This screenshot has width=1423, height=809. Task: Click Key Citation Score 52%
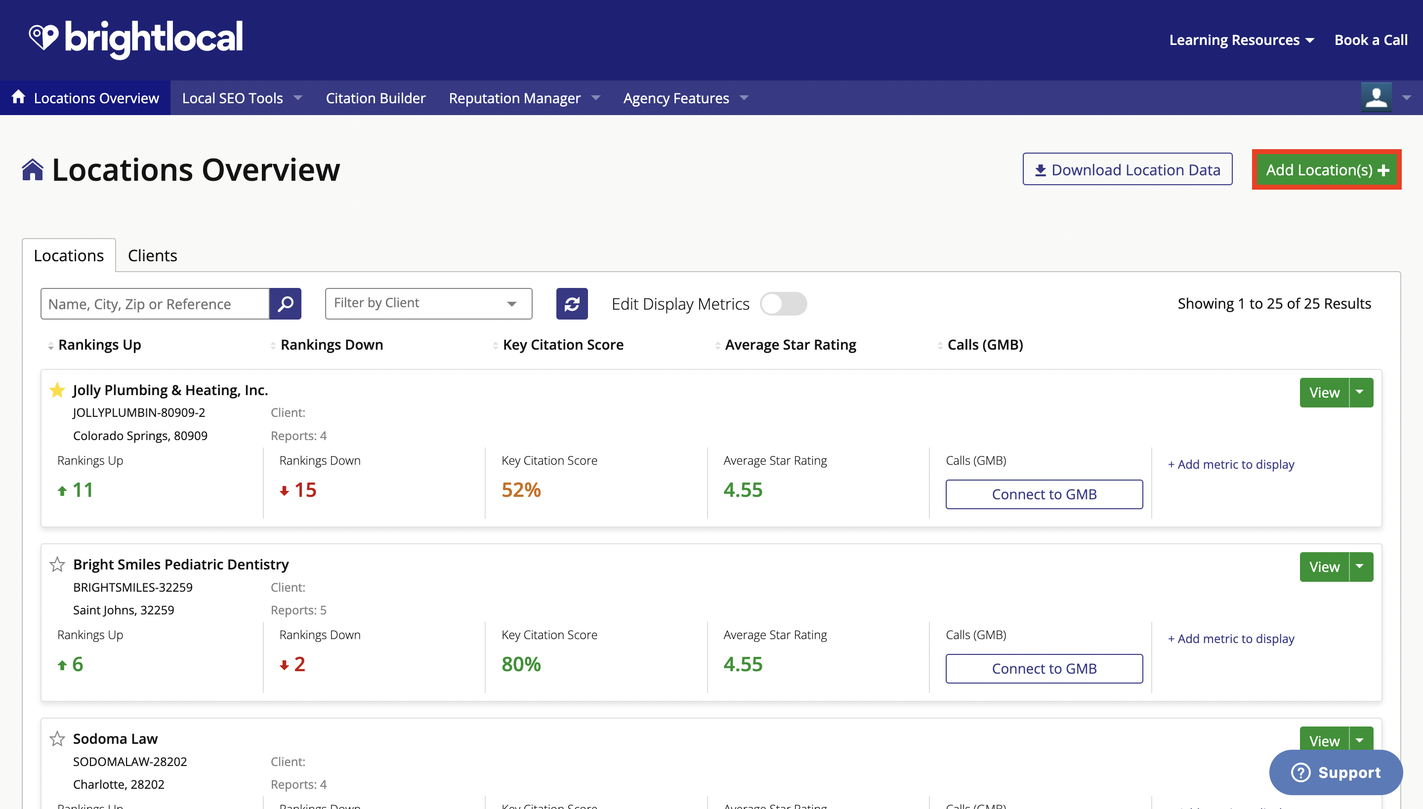click(521, 489)
